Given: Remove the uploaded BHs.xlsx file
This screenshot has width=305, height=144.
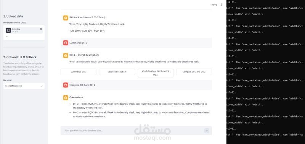Looking at the screenshot, I should point(41,29).
